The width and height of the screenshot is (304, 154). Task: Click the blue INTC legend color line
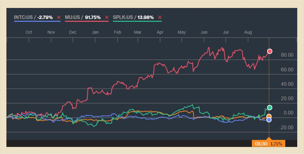click(37, 21)
